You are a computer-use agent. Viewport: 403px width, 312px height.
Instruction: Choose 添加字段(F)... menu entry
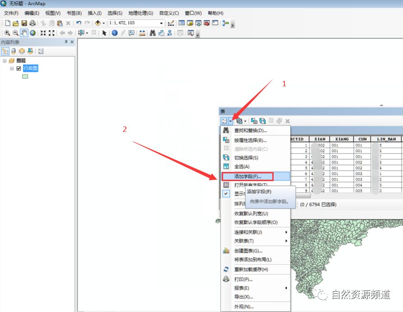[x=256, y=177]
